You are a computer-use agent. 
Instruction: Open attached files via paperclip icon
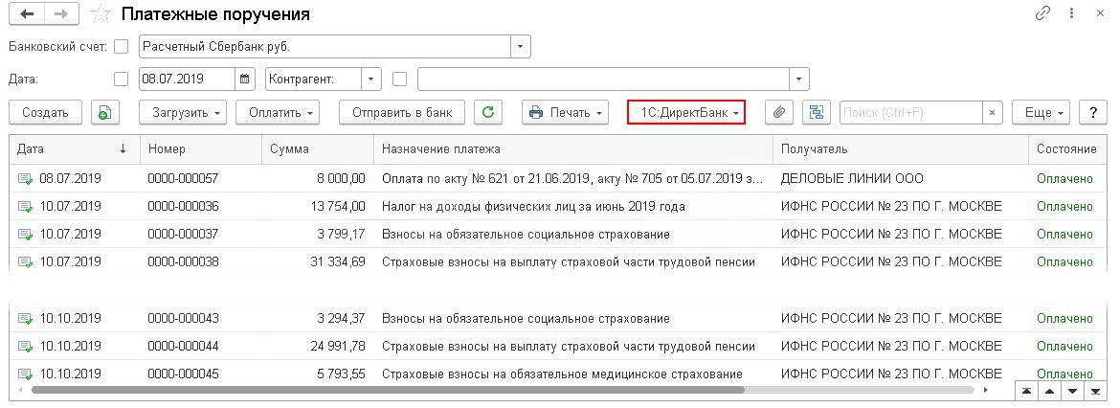click(779, 112)
